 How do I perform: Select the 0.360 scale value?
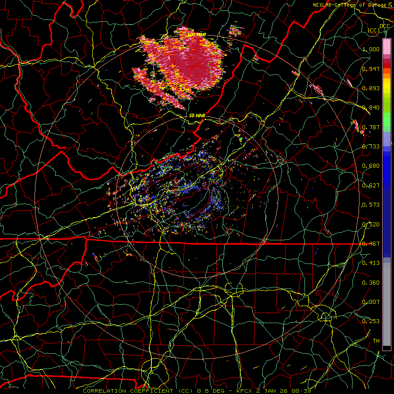tap(371, 283)
